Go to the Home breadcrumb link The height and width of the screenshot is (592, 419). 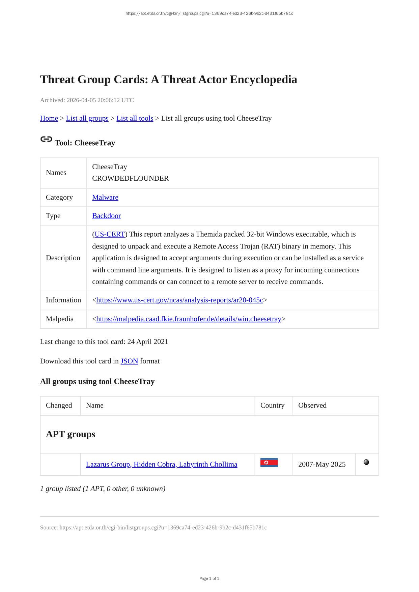(x=49, y=118)
